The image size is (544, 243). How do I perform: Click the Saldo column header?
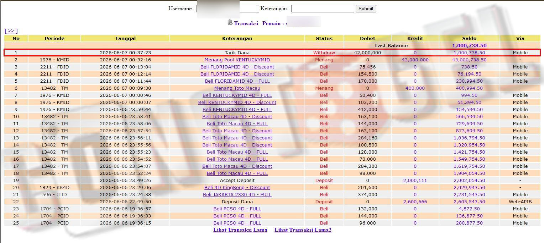469,38
